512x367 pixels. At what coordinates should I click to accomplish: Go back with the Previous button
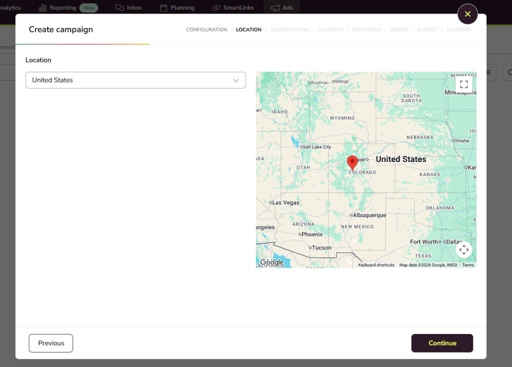coord(51,343)
